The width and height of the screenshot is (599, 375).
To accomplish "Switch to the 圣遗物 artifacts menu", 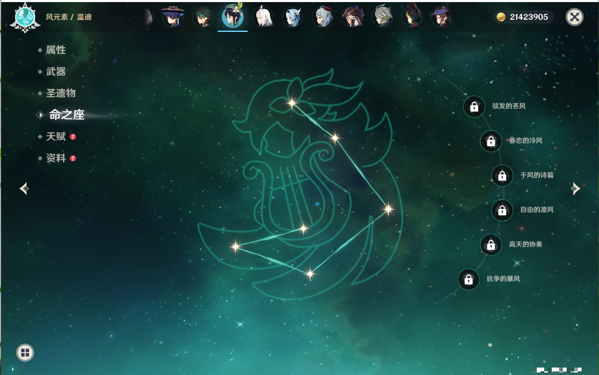I will (x=61, y=93).
